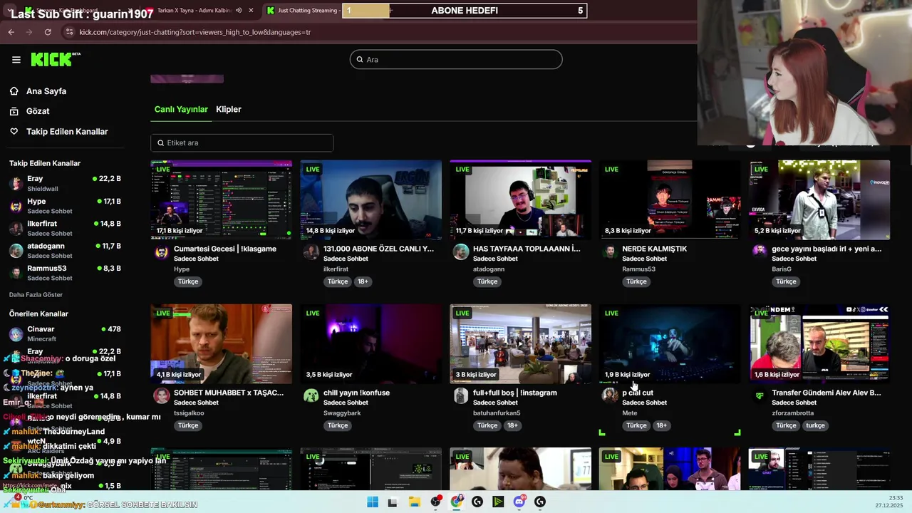Click Sadece Sohbet under Transfer Gündemi stream
Image resolution: width=912 pixels, height=513 pixels.
794,403
